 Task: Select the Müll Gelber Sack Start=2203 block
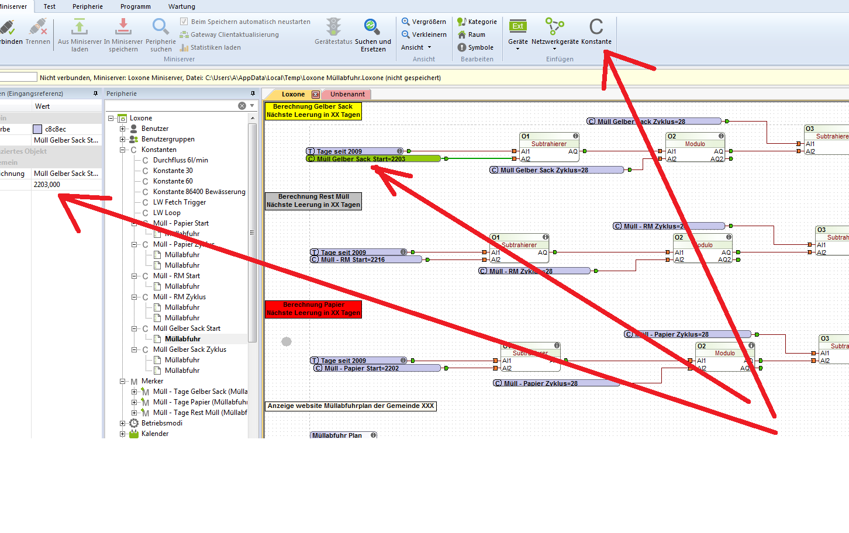pyautogui.click(x=374, y=159)
